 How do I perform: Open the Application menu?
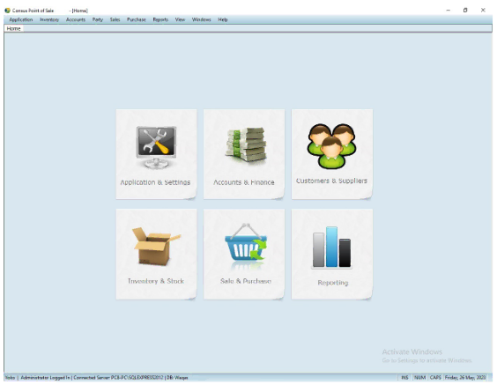(21, 19)
